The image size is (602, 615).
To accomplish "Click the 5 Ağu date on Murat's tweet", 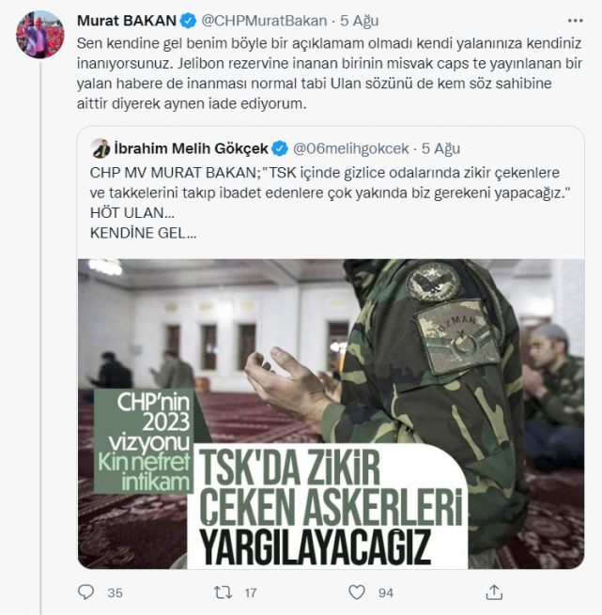I will (360, 21).
